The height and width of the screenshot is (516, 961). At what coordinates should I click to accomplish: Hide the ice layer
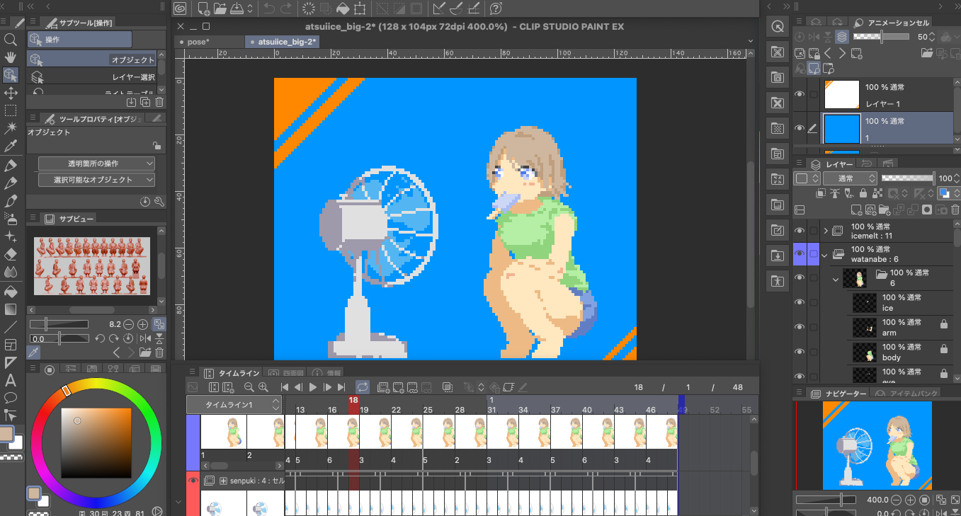(800, 303)
